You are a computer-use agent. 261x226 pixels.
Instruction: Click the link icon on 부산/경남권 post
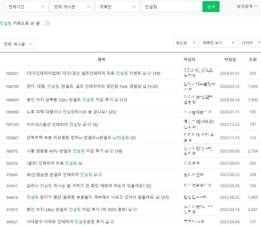100,174
